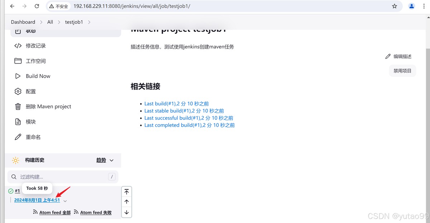Page down in build history
The width and height of the screenshot is (430, 223).
[x=126, y=212]
